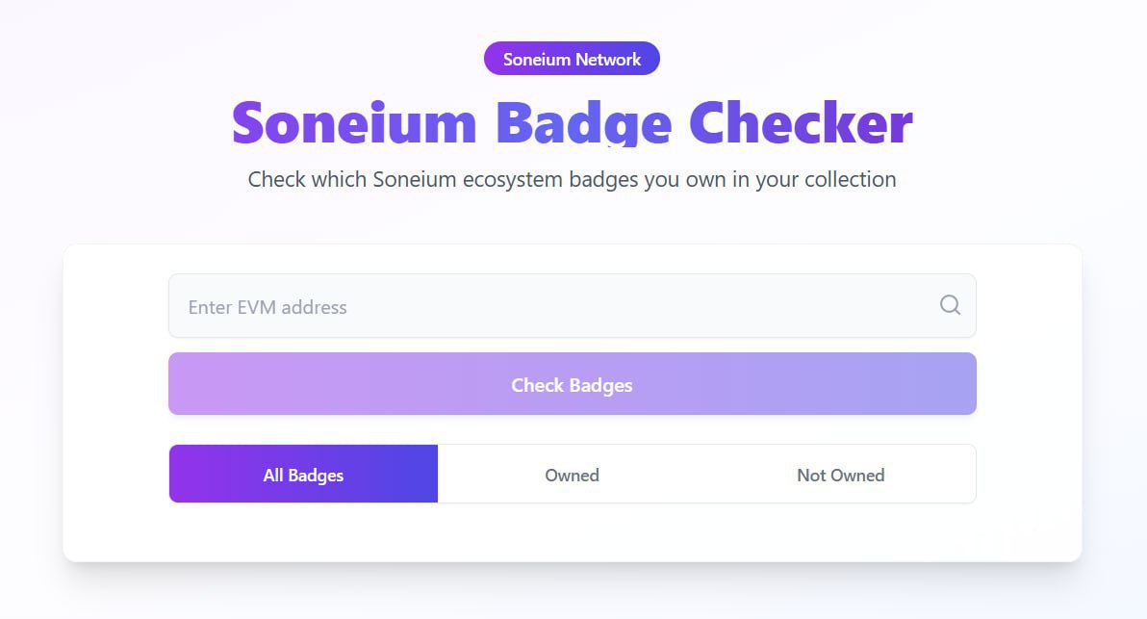
Task: Click the magnifier search icon
Action: pos(950,304)
